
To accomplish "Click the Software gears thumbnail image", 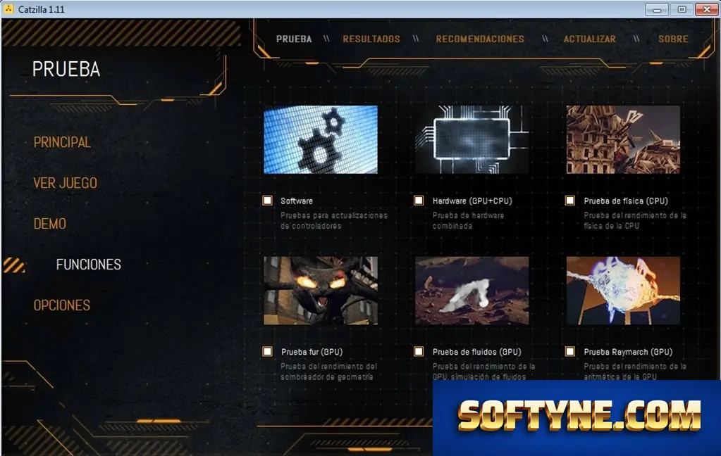I will tap(321, 139).
